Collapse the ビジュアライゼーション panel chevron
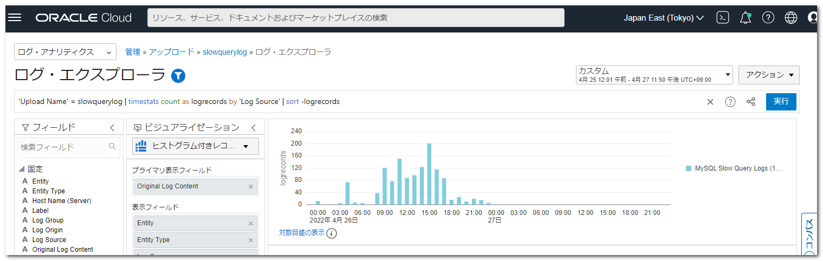 pyautogui.click(x=253, y=128)
